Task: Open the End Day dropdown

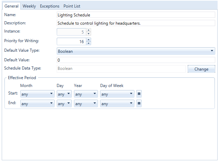Action: point(64,103)
